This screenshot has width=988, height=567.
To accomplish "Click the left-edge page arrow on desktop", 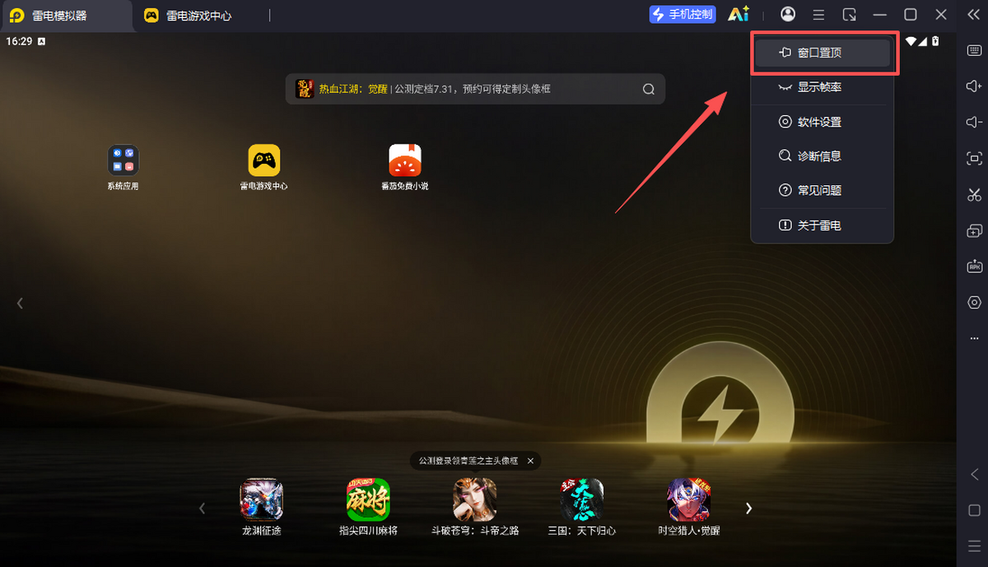I will pos(20,303).
